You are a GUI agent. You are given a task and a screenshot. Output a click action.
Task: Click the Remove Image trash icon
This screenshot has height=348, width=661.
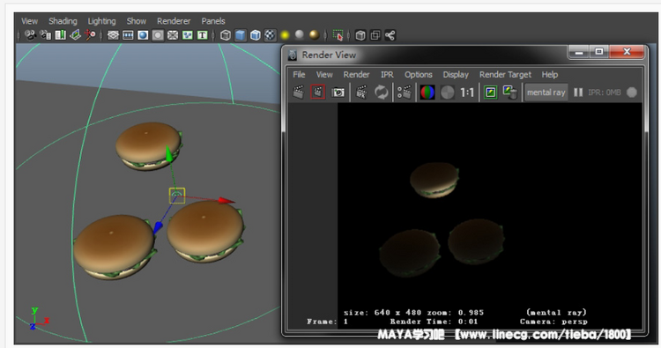click(510, 93)
